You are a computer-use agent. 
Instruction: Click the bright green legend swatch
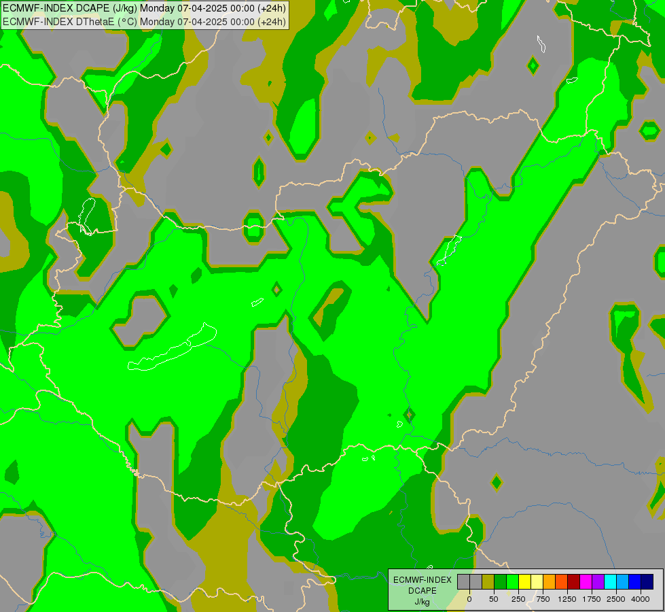click(513, 581)
